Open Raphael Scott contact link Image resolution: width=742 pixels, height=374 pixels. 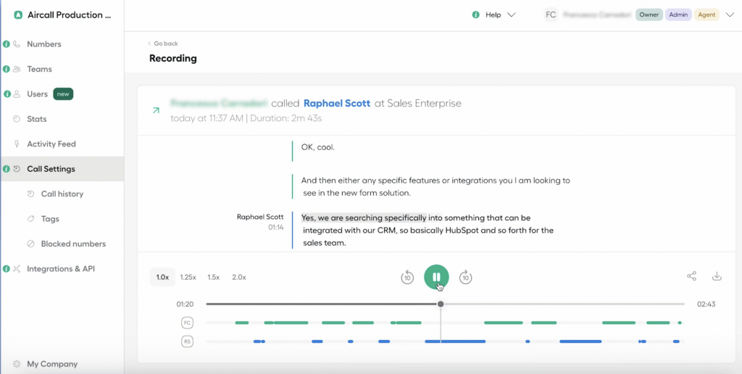336,104
